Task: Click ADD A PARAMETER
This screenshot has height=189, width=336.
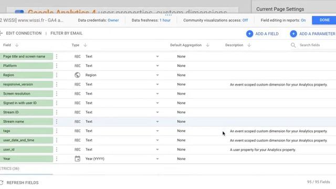Action: (317, 34)
